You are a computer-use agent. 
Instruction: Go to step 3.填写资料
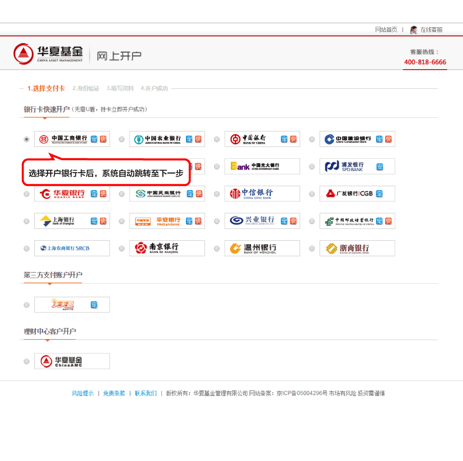click(x=120, y=88)
